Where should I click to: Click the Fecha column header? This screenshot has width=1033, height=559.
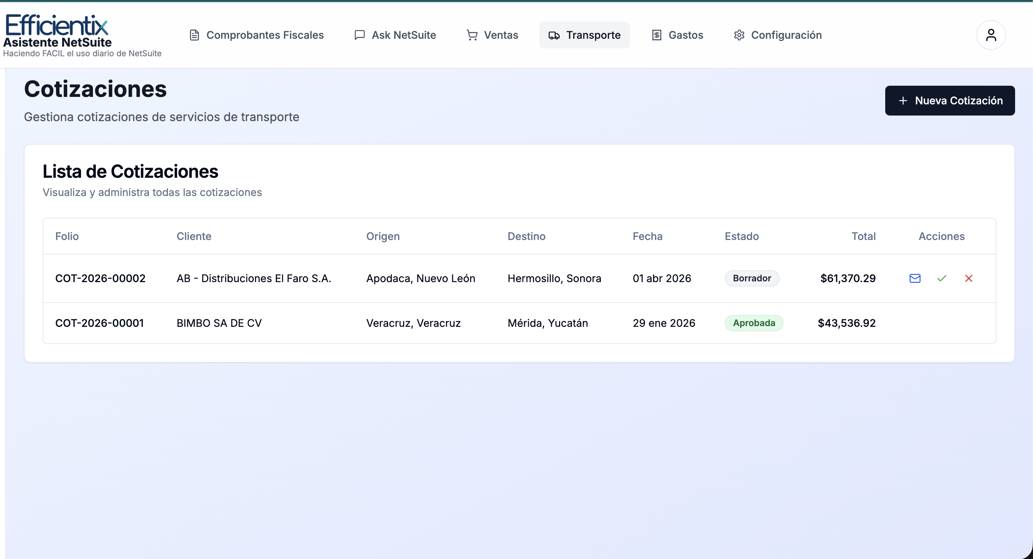point(647,236)
